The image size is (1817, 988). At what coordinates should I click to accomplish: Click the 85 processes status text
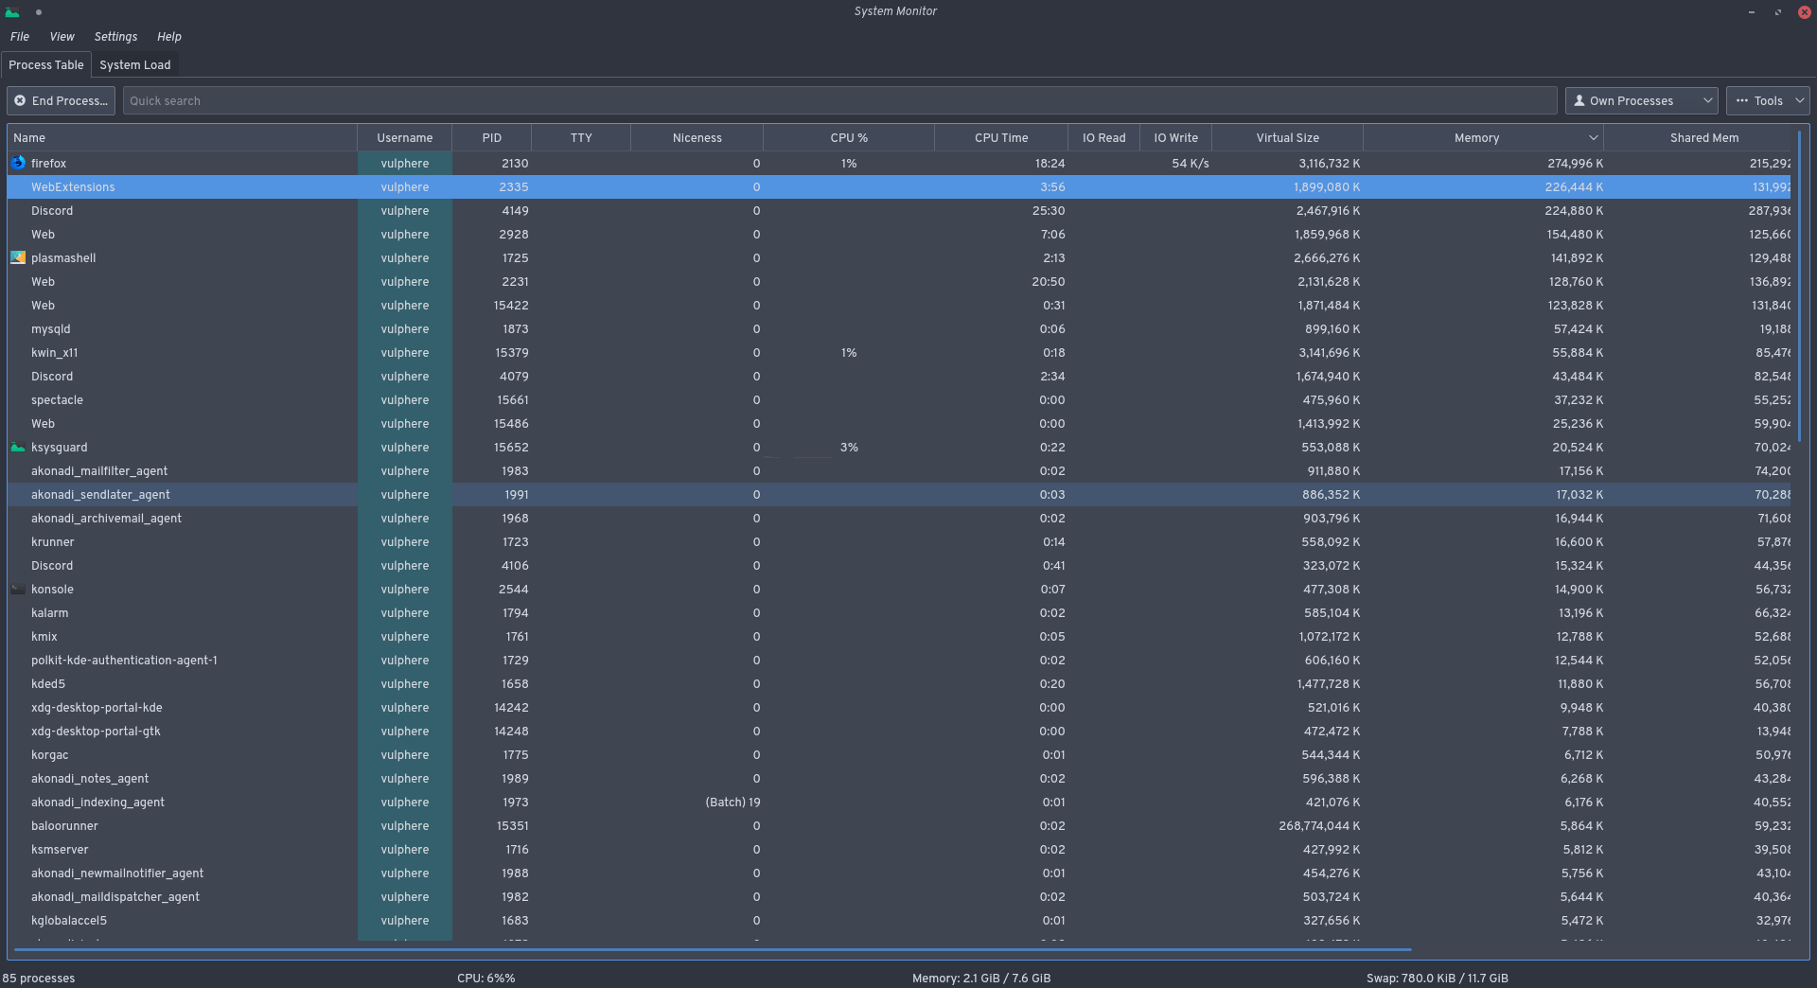[39, 978]
